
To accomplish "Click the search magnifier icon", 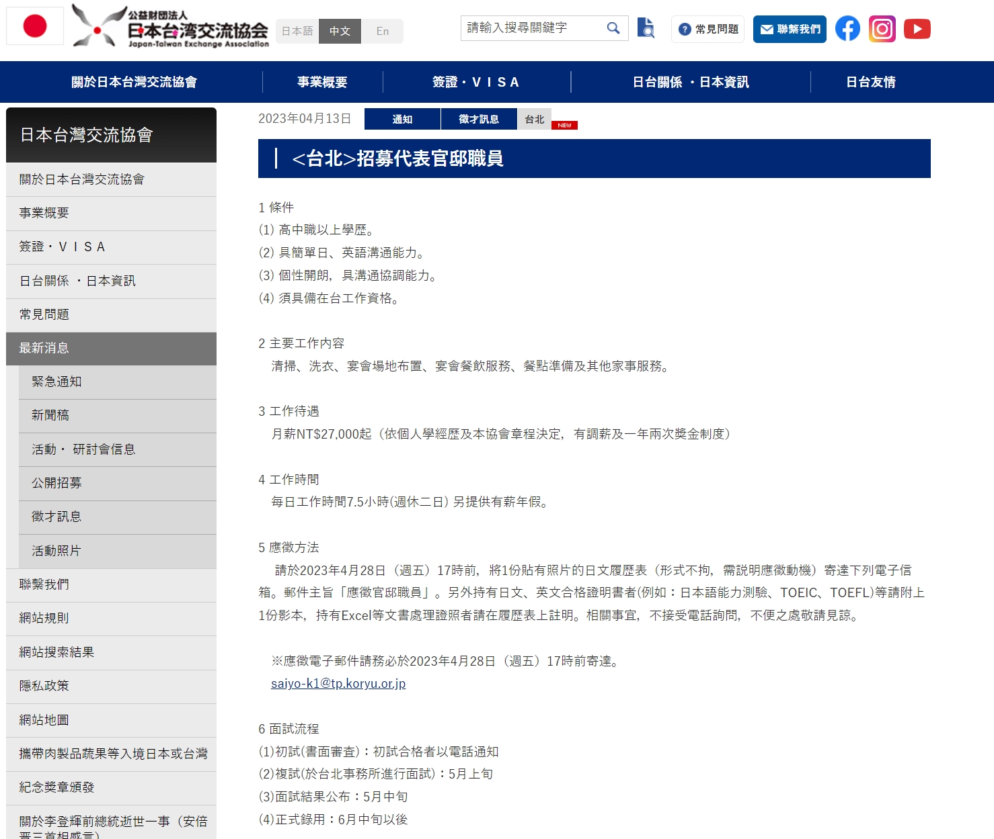I will pos(613,28).
